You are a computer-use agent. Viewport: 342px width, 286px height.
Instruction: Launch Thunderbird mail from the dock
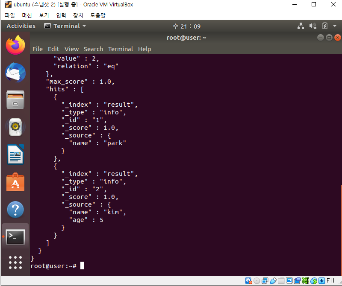(x=15, y=73)
